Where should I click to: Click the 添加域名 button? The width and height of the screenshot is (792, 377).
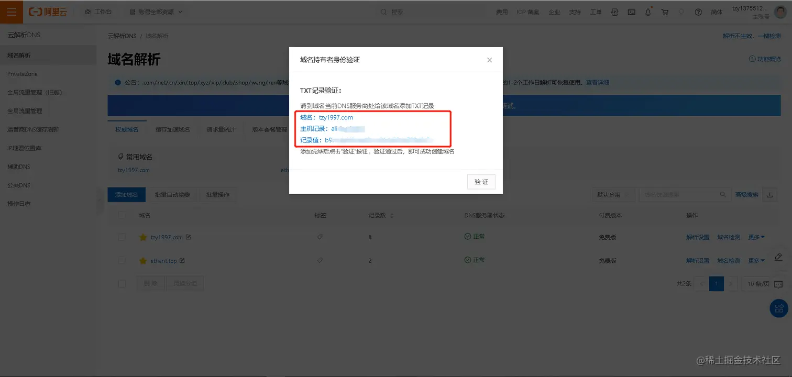click(x=126, y=195)
